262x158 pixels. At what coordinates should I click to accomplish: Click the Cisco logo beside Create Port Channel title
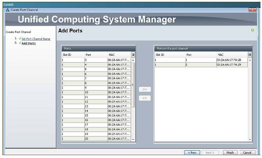8,10
